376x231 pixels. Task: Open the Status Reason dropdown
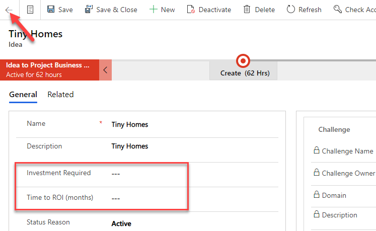(x=191, y=222)
